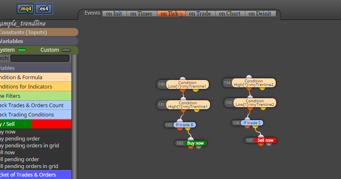Click input connector atop block 100
The width and height of the screenshot is (341, 179).
[183, 79]
